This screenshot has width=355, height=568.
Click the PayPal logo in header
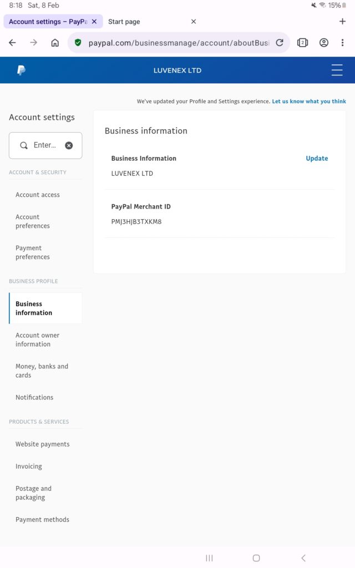[x=21, y=70]
